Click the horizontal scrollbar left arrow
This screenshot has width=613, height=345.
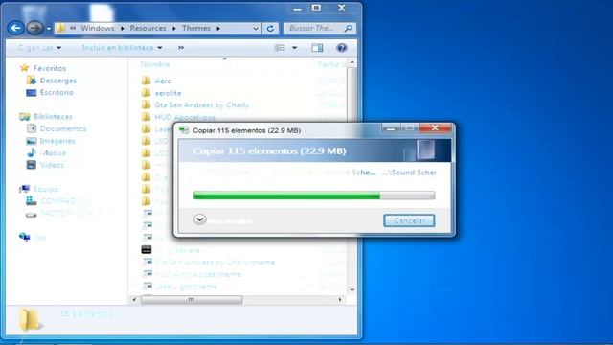pyautogui.click(x=134, y=300)
